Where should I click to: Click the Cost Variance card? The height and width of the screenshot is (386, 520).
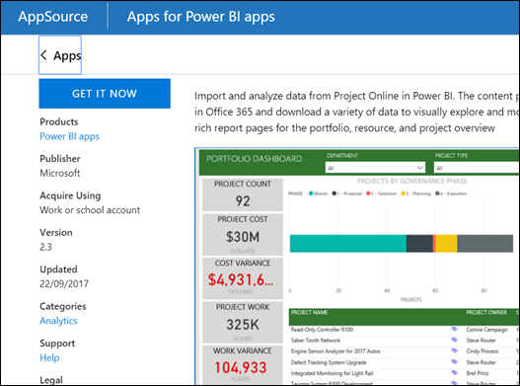pyautogui.click(x=243, y=278)
